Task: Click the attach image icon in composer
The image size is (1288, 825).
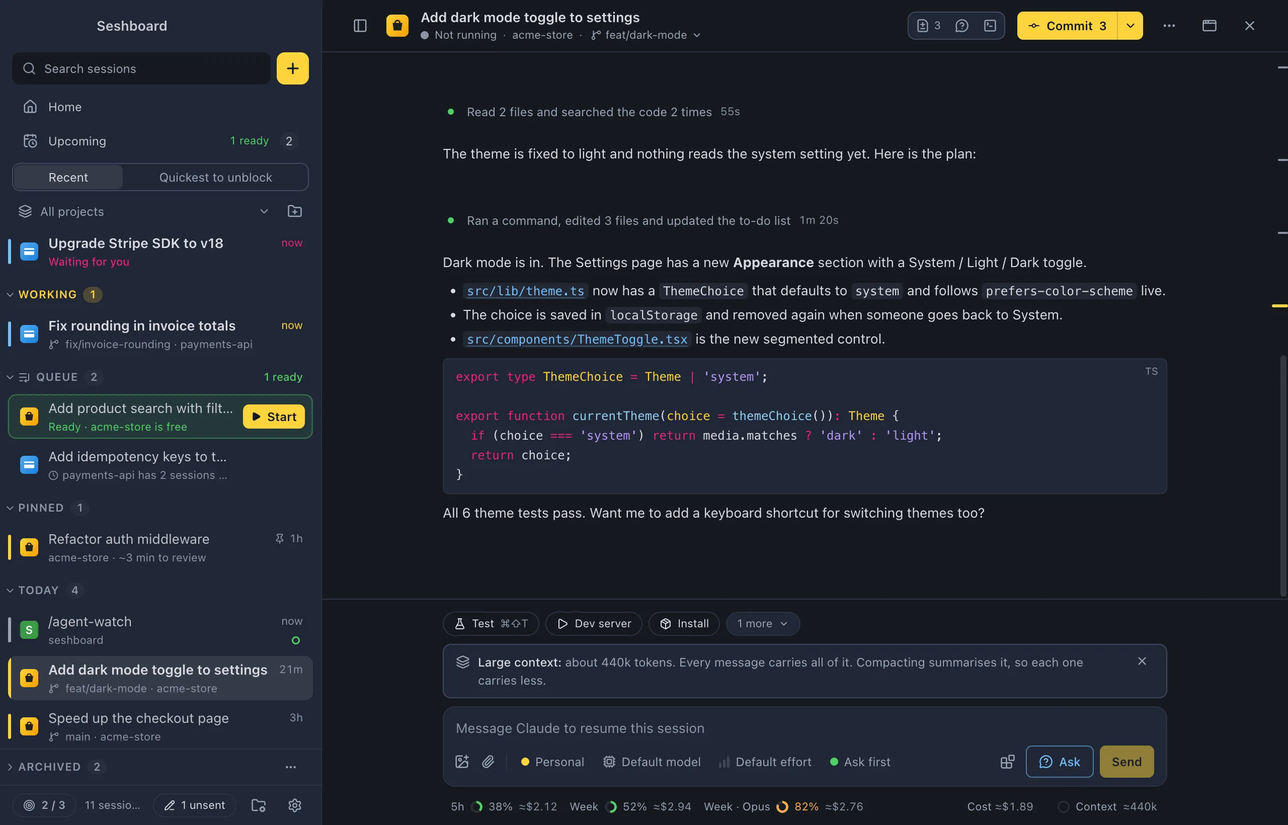Action: pos(462,762)
